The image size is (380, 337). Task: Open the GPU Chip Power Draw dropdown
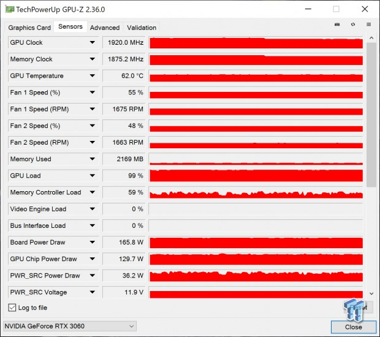92,259
